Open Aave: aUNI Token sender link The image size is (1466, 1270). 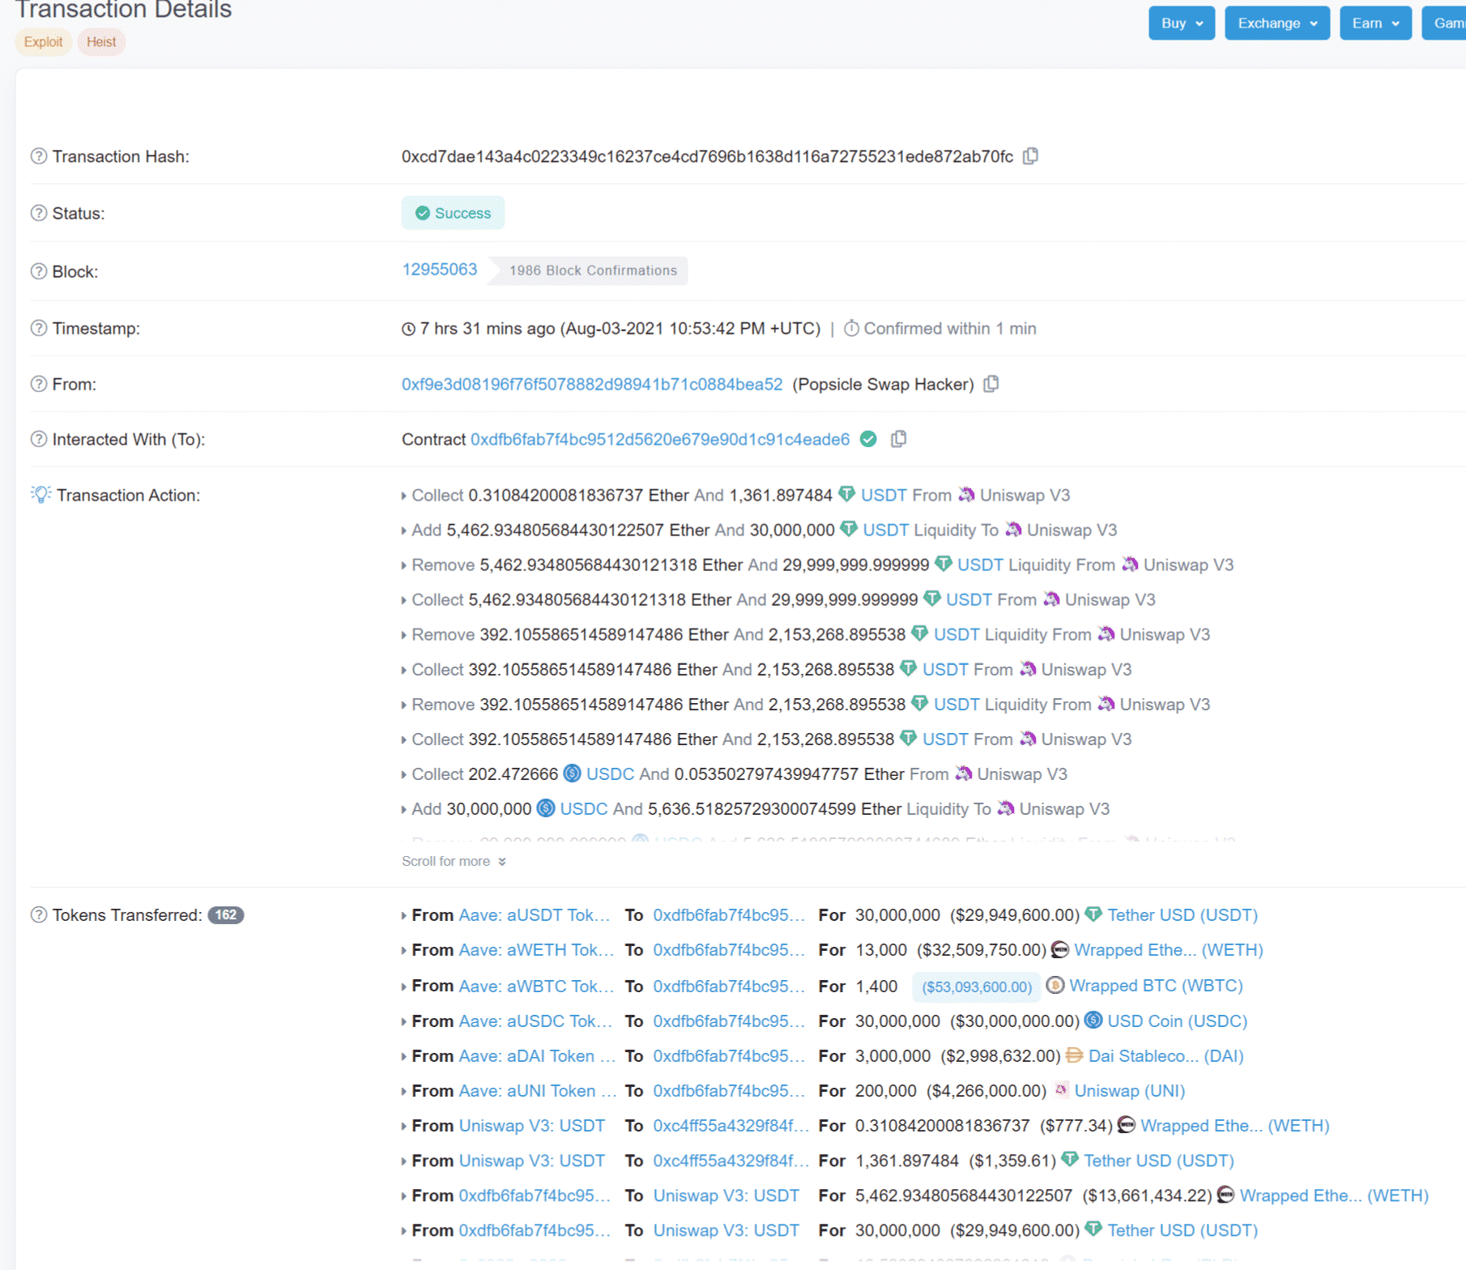pos(538,1091)
